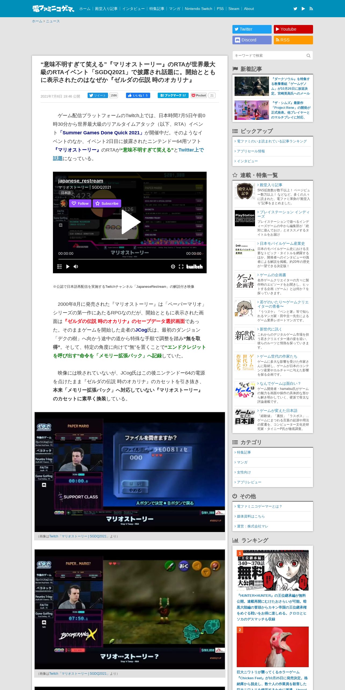Image resolution: width=345 pixels, height=690 pixels.
Task: Open the Youtube sidebar button
Action: pyautogui.click(x=293, y=29)
